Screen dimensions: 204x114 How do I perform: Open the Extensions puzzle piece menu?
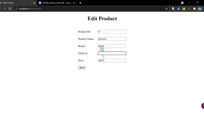click(194, 9)
